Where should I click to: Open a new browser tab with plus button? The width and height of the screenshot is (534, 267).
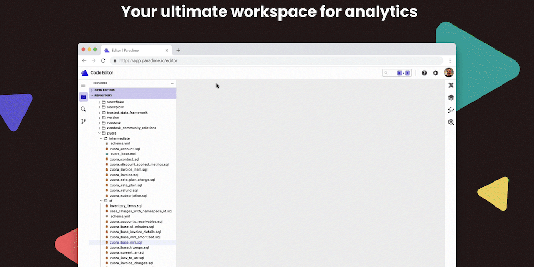(178, 50)
